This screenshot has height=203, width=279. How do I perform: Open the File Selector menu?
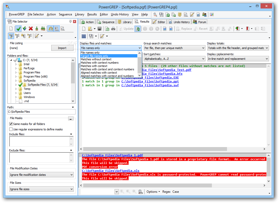(36, 14)
